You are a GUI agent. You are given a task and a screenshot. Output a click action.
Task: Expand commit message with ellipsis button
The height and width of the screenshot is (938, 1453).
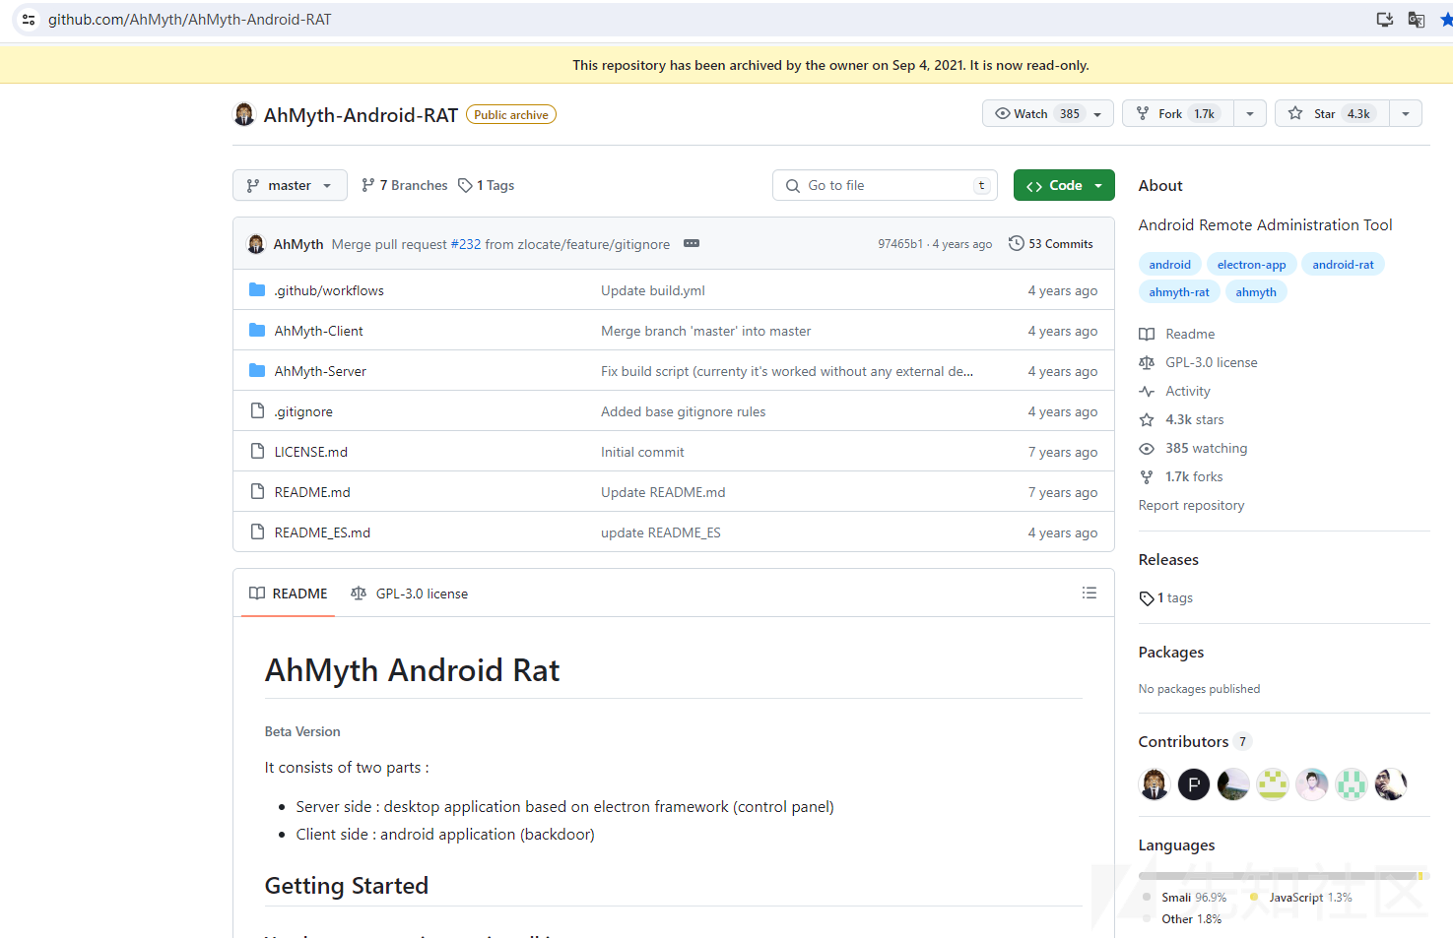pyautogui.click(x=692, y=243)
